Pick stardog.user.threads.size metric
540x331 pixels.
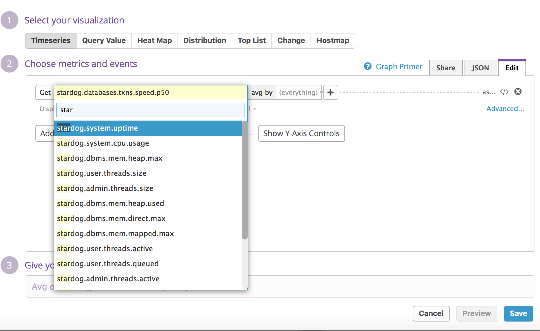(x=148, y=173)
